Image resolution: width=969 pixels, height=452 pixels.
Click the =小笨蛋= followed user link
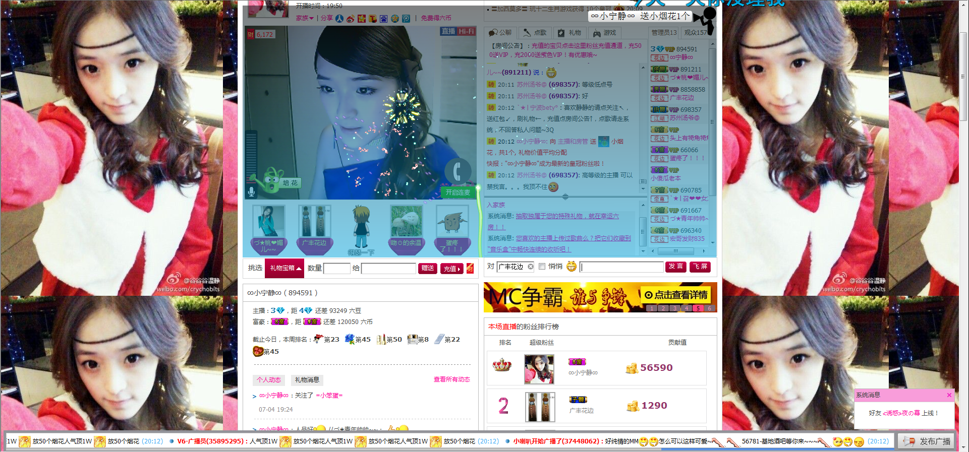pyautogui.click(x=329, y=396)
